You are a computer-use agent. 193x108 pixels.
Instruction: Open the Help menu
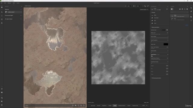coord(14,3)
